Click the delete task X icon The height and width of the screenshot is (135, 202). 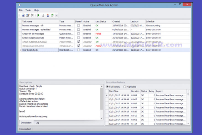pos(32,15)
